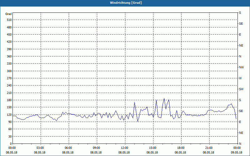
Task: Select the E compass label level with 450
Action: click(x=240, y=35)
